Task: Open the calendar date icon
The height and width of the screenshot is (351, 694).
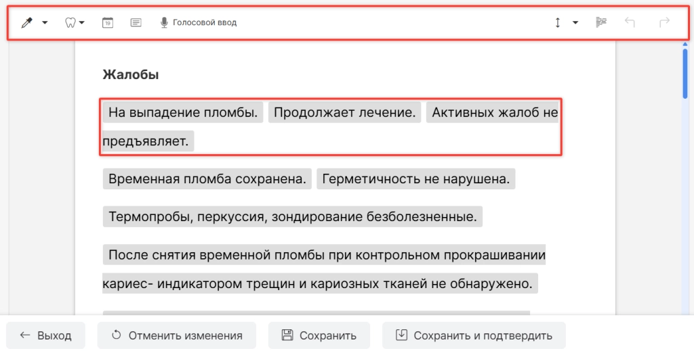Action: (108, 22)
